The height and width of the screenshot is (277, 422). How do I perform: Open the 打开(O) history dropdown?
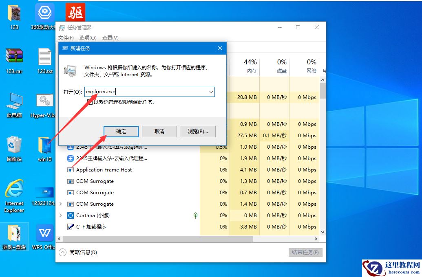tap(212, 92)
